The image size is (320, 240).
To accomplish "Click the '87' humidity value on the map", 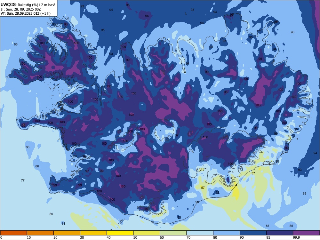I will (268, 226).
